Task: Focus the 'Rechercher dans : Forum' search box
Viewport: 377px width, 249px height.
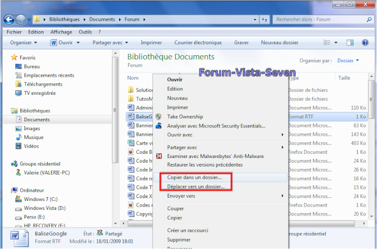Action: pos(323,19)
